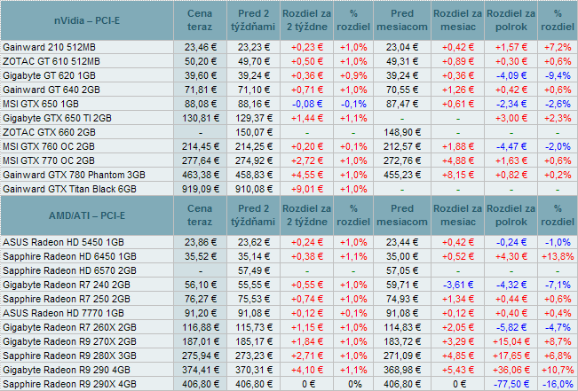Select the half-year difference '-4,09 €'

click(x=511, y=75)
